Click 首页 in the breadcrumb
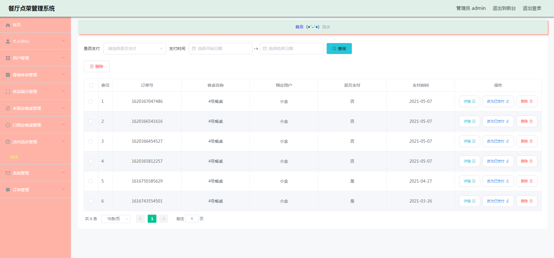 click(x=299, y=27)
